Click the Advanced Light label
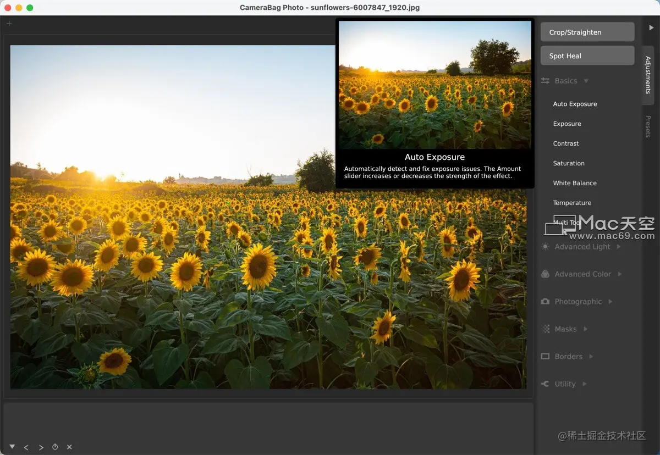Screen dimensions: 660x455 click(582, 247)
